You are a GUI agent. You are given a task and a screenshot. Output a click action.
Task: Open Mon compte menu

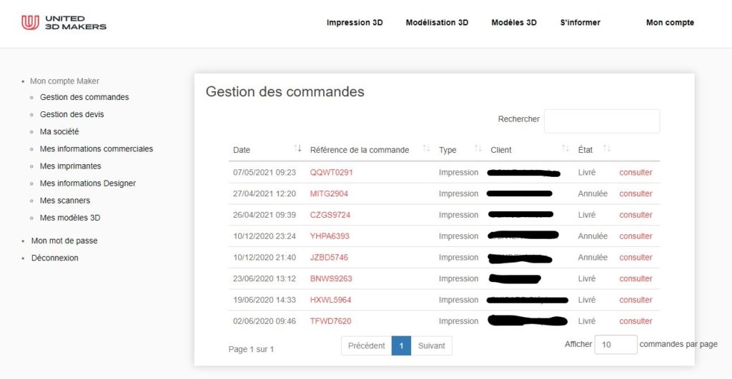point(670,22)
